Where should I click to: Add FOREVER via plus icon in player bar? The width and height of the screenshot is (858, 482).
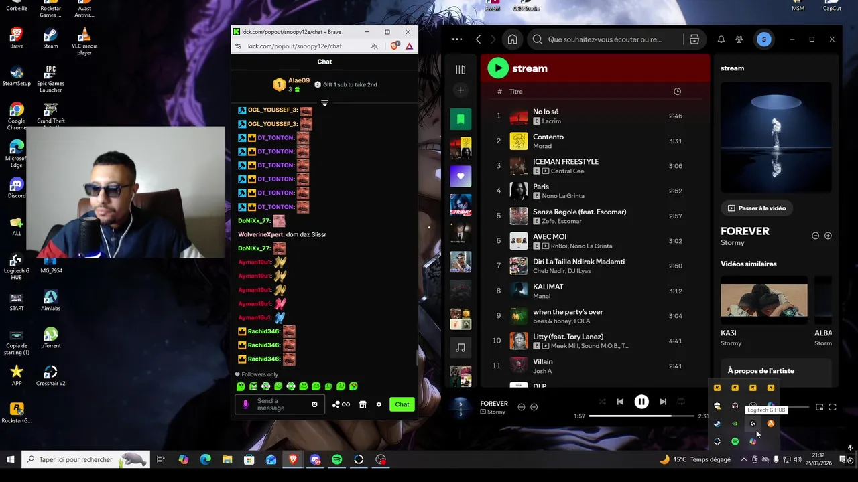click(x=534, y=407)
